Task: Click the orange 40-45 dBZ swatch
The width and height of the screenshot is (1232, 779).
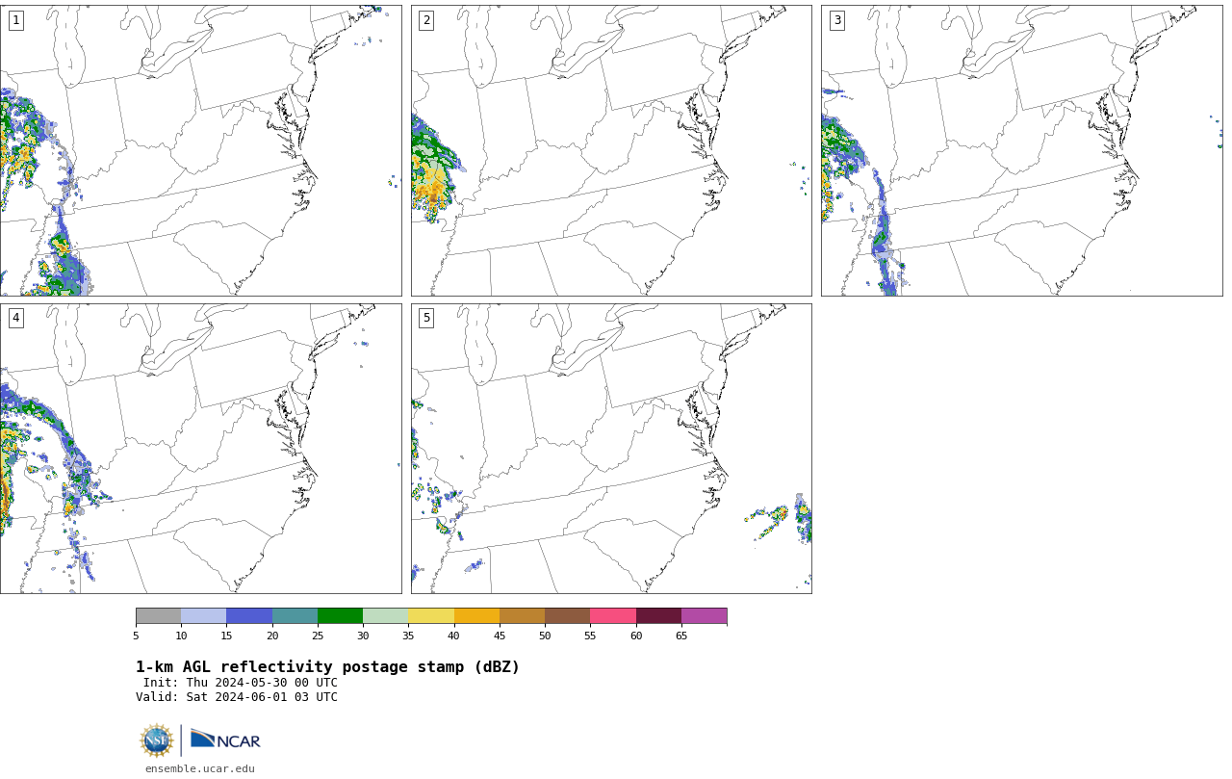Action: 476,616
